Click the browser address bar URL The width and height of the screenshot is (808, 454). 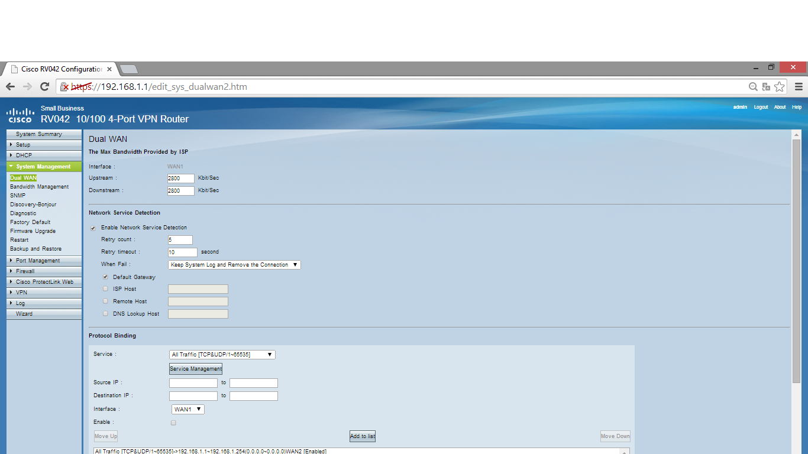point(160,87)
